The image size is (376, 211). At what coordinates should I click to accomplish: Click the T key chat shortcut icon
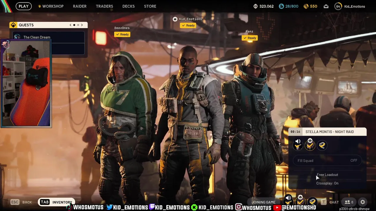(x=324, y=202)
